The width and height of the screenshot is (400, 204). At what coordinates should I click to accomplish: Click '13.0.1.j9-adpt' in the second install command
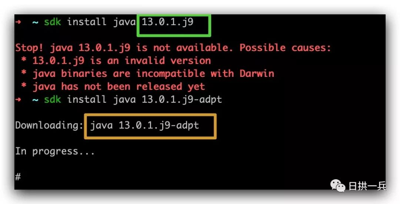click(182, 99)
